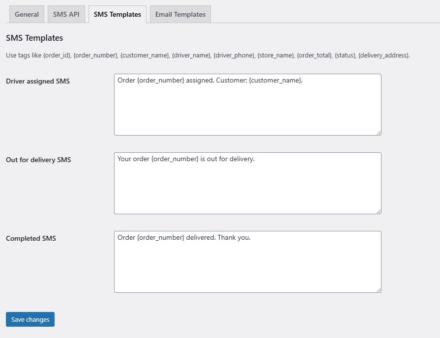
Task: Click the Save changes button
Action: pos(30,319)
